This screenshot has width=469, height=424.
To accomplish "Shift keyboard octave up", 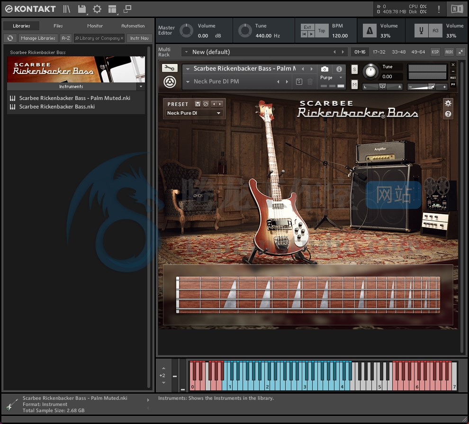I will pyautogui.click(x=163, y=369).
